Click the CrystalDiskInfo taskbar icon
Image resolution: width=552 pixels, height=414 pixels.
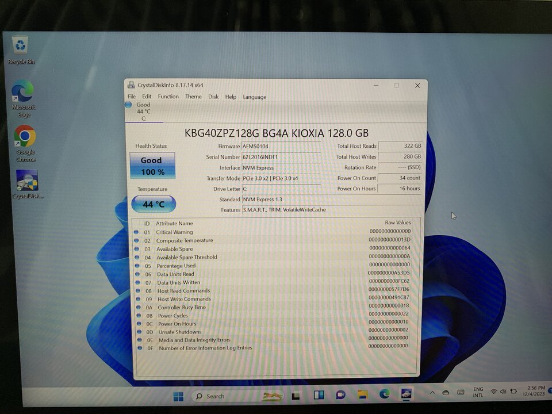point(407,393)
